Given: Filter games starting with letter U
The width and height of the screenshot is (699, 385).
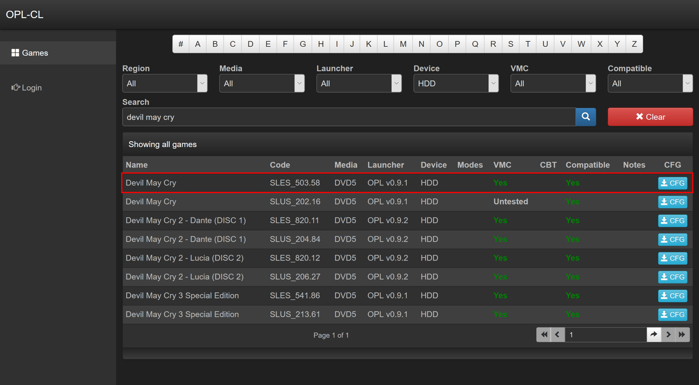Looking at the screenshot, I should tap(545, 44).
